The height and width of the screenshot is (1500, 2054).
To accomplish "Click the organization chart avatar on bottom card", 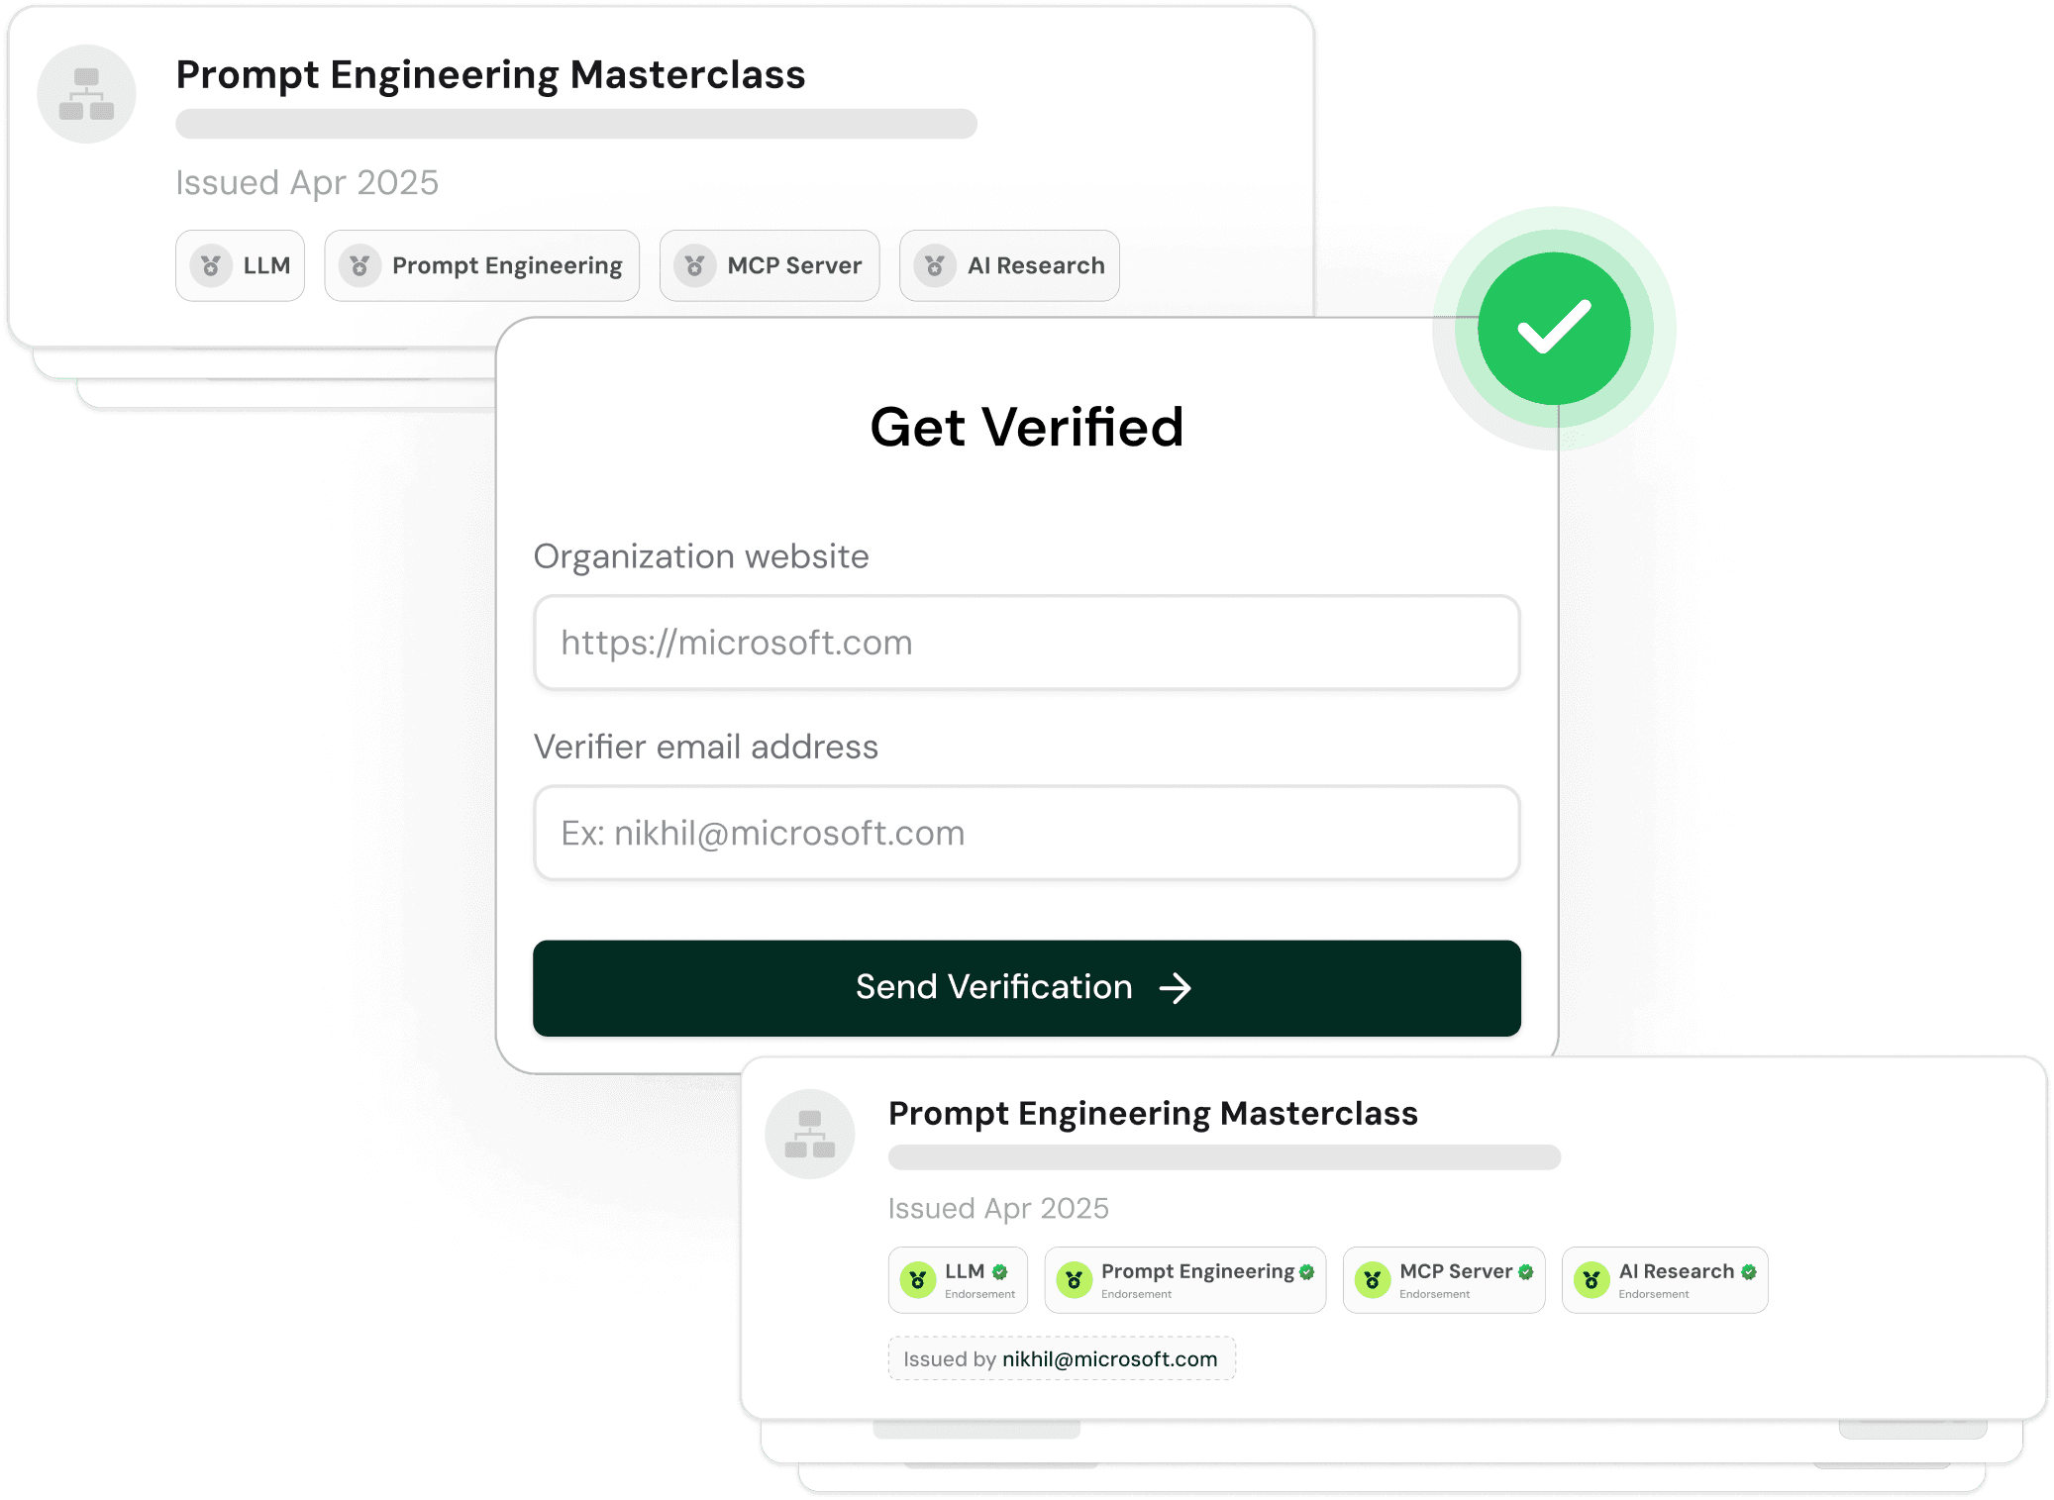I will coord(810,1134).
